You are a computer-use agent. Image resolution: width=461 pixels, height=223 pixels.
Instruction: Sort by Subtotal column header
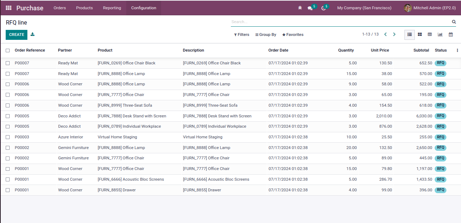[421, 50]
